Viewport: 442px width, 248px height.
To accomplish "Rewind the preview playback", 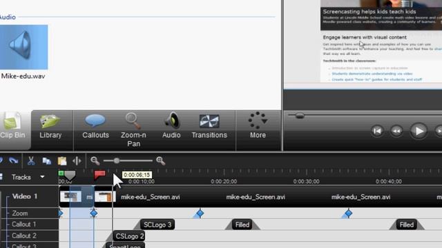I will 396,131.
